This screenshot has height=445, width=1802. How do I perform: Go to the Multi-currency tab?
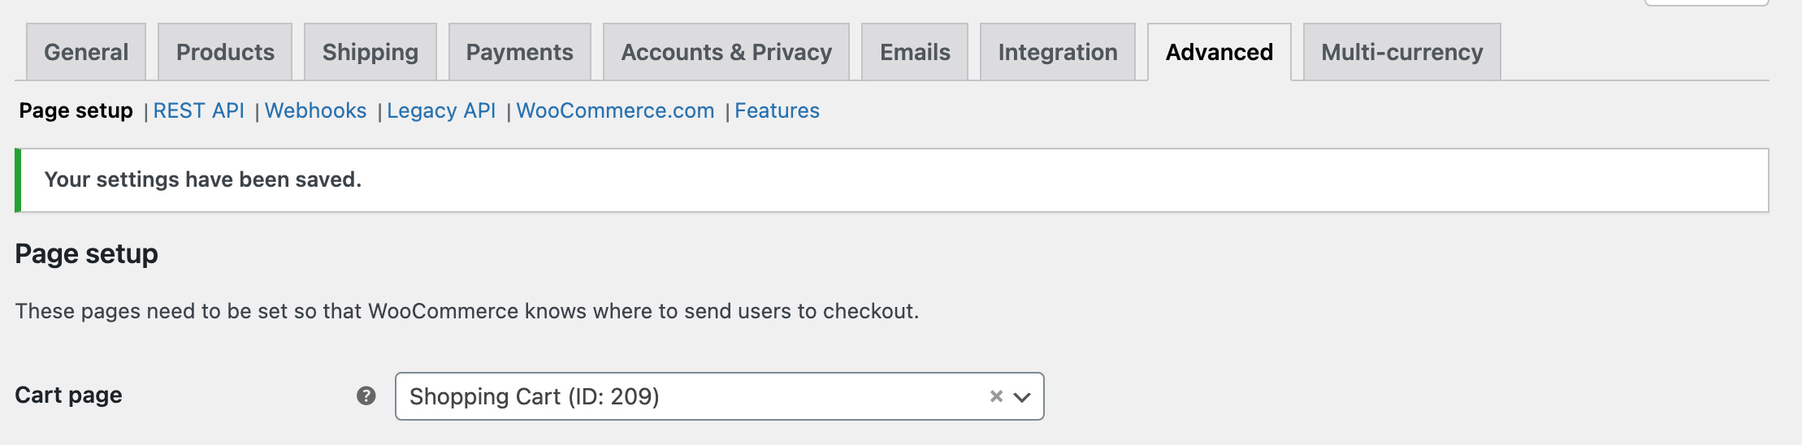coord(1402,52)
